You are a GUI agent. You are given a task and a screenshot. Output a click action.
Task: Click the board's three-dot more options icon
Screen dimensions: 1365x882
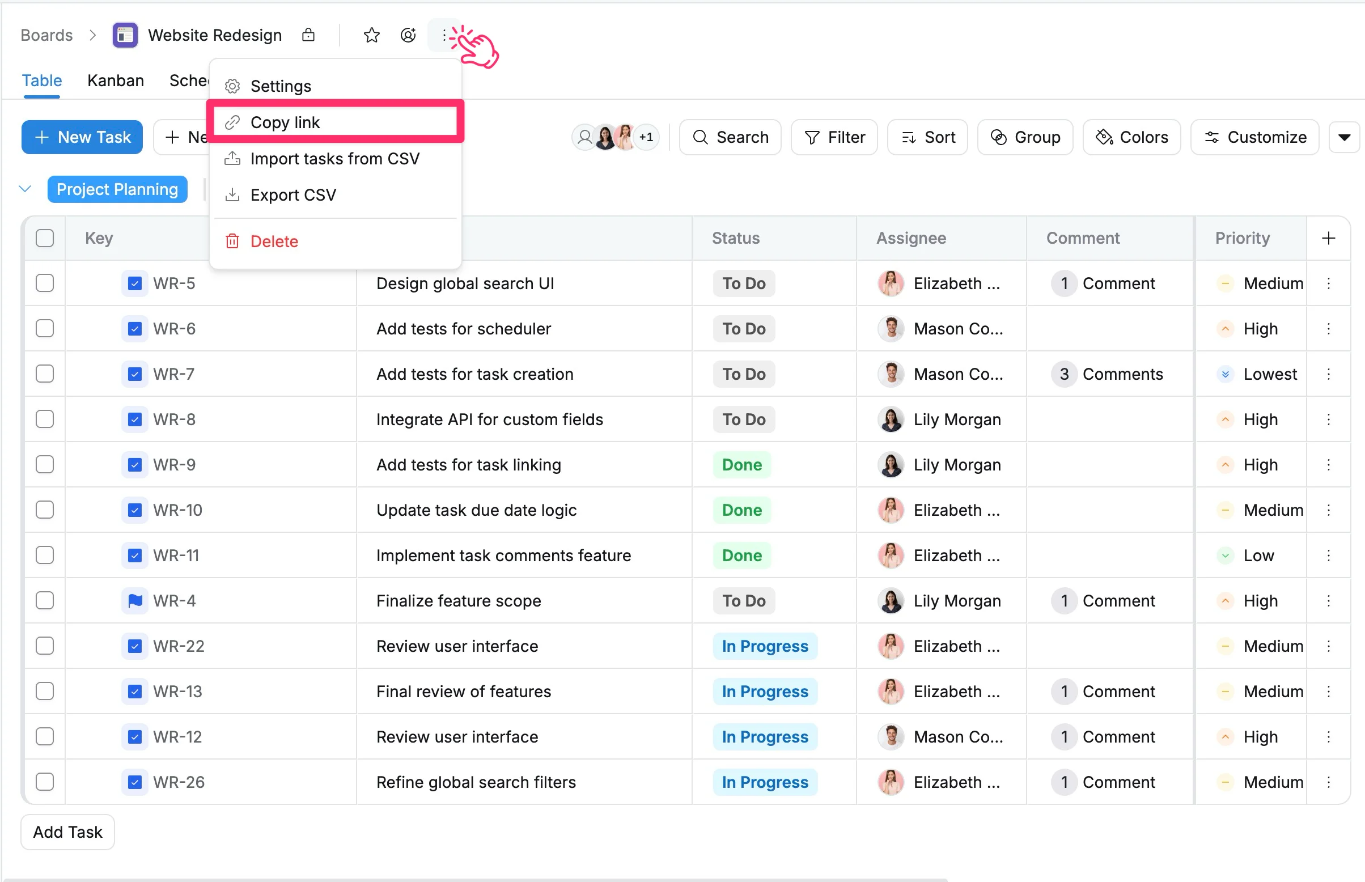point(444,36)
